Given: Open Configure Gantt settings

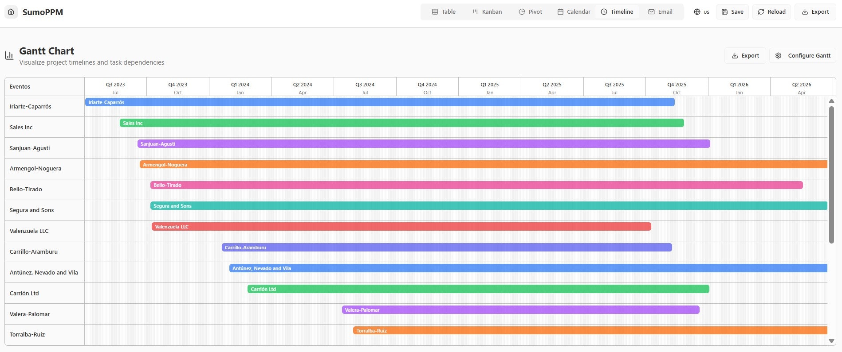Looking at the screenshot, I should (803, 55).
